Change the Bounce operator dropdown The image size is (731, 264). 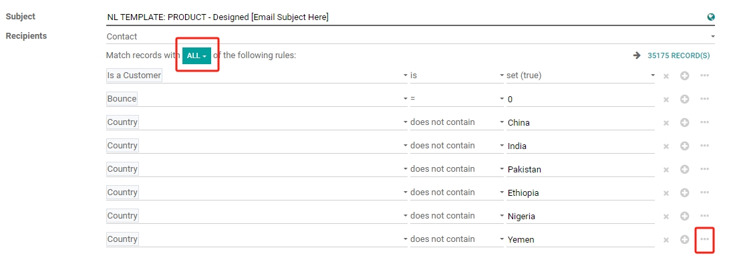tap(457, 98)
